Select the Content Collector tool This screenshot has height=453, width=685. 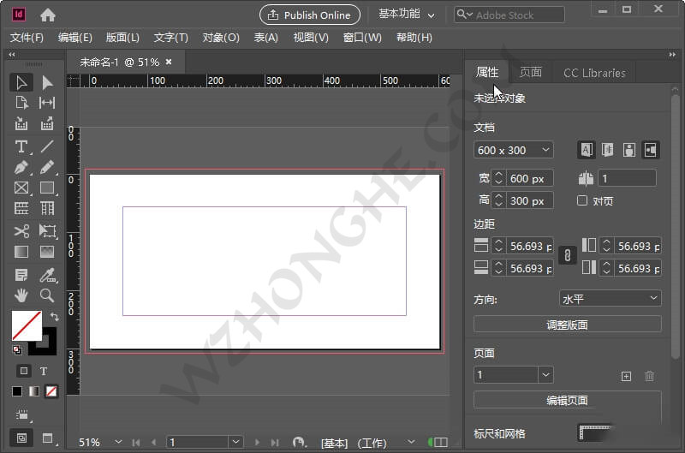[21, 124]
